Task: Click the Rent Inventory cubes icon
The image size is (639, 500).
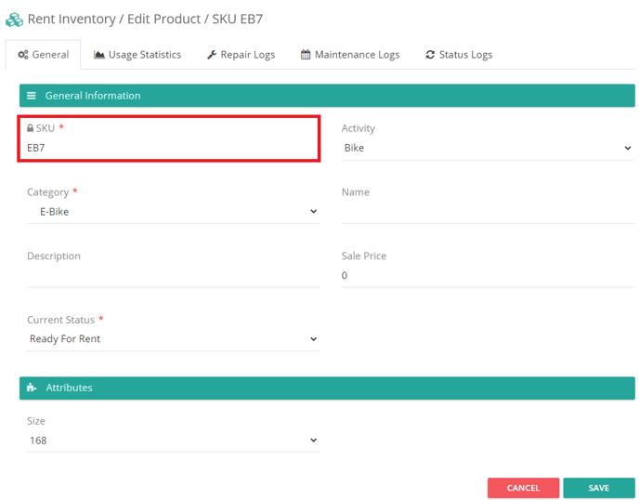Action: click(14, 20)
